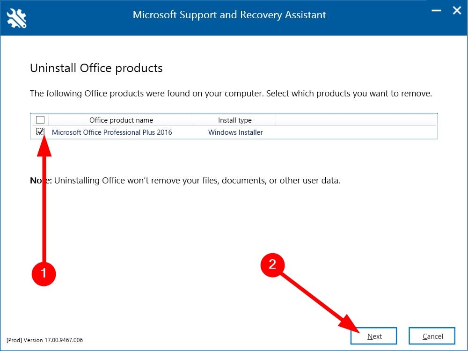Tick the select-all checkbox in table header
Viewport: 468px width, 351px height.
click(40, 120)
